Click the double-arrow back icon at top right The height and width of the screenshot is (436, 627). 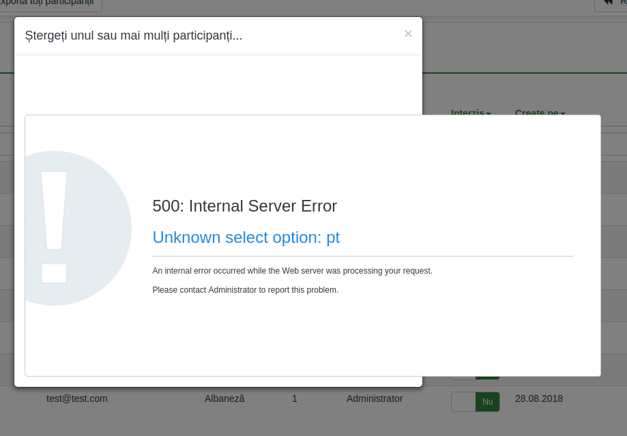tap(609, 3)
